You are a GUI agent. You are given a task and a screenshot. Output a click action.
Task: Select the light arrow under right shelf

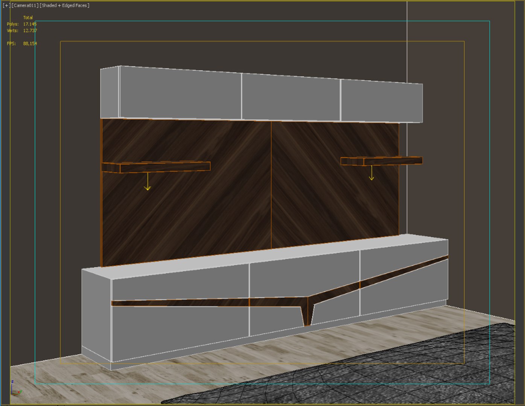pos(371,173)
